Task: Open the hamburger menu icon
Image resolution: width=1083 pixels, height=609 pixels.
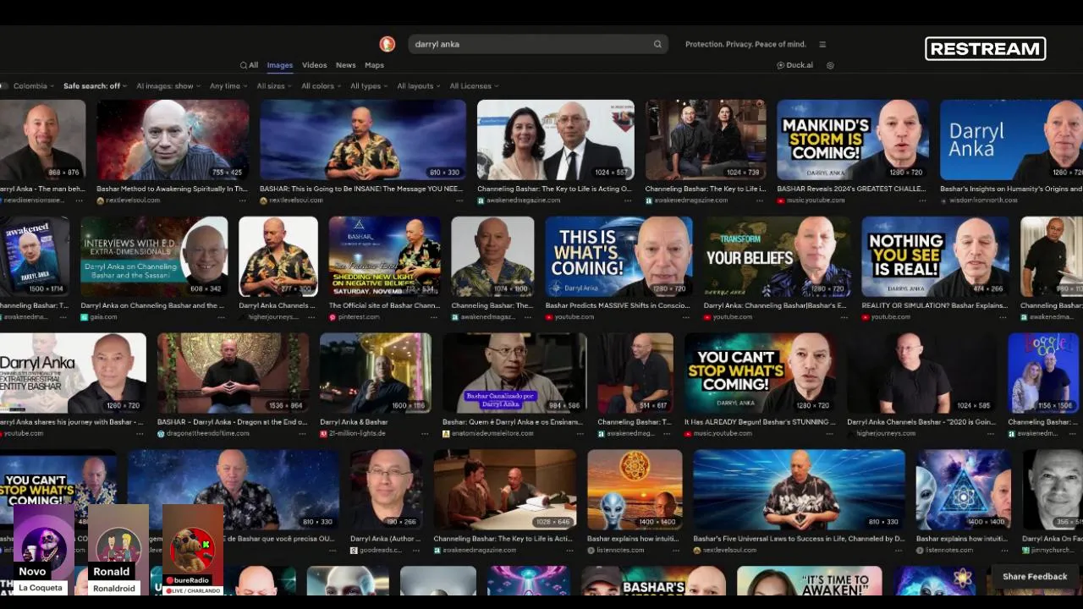Action: click(x=822, y=44)
